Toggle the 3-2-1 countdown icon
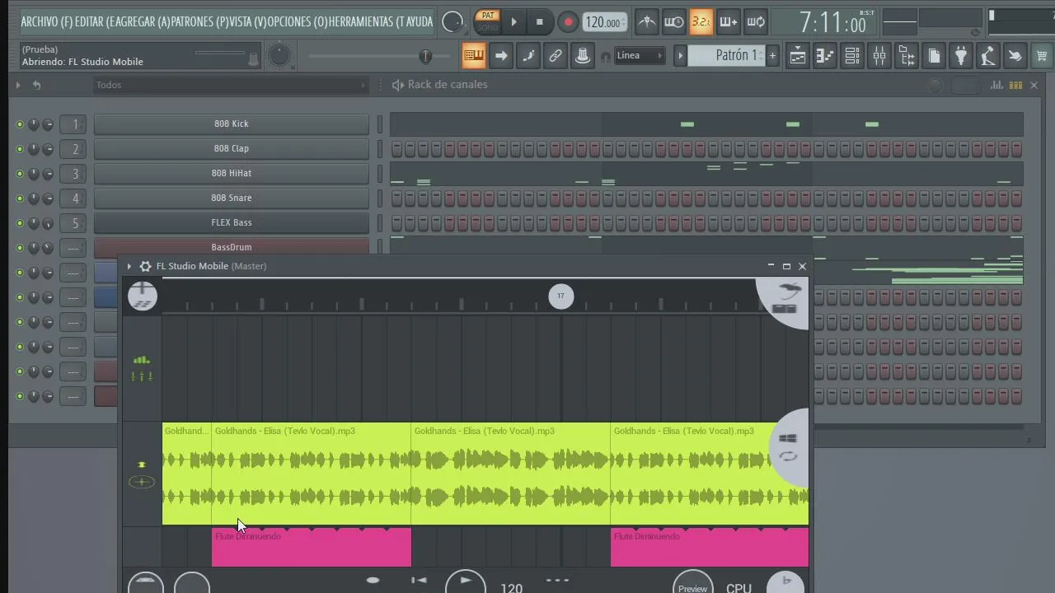 [701, 22]
